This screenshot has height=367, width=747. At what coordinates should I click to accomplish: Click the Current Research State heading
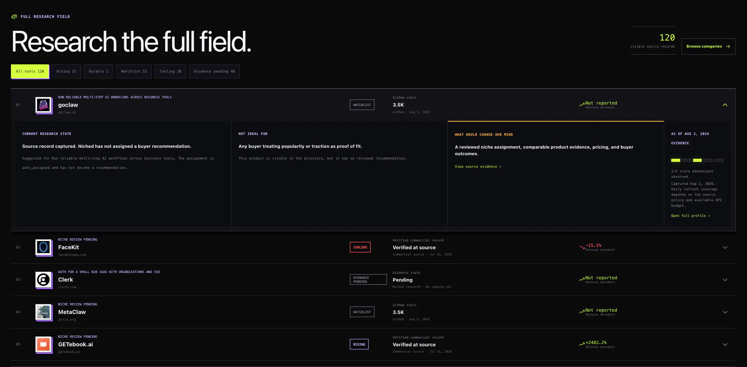pos(47,134)
